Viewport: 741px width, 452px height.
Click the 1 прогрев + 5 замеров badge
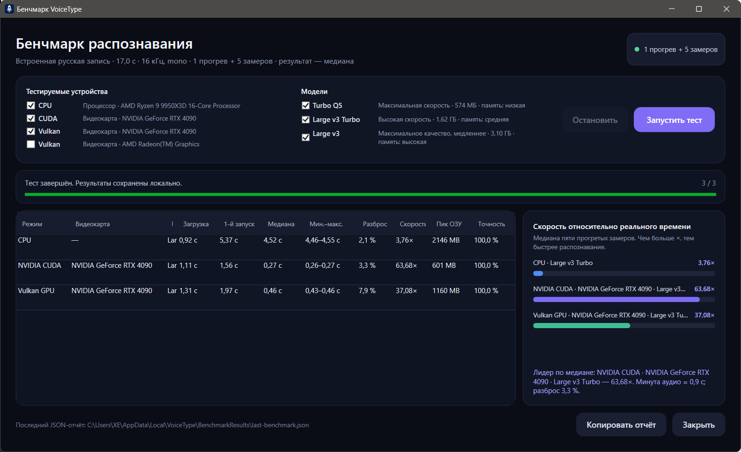tap(676, 49)
